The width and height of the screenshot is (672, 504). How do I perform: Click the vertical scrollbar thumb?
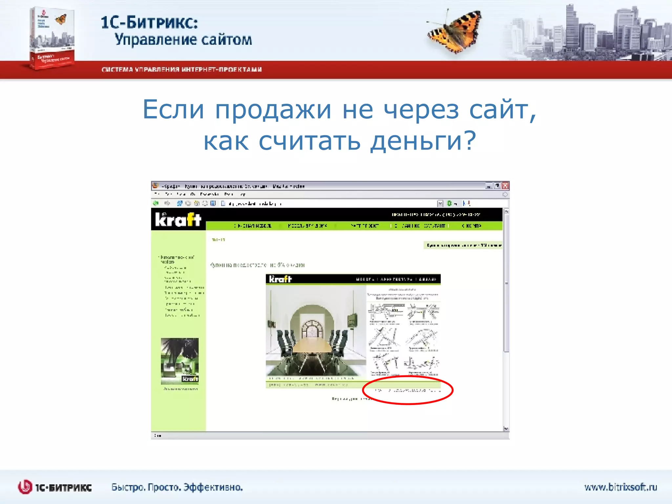tap(506, 284)
